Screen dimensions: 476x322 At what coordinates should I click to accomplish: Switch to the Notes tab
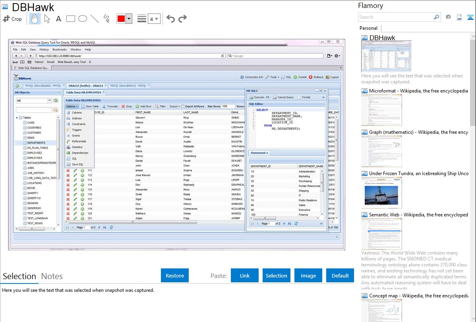(52, 276)
